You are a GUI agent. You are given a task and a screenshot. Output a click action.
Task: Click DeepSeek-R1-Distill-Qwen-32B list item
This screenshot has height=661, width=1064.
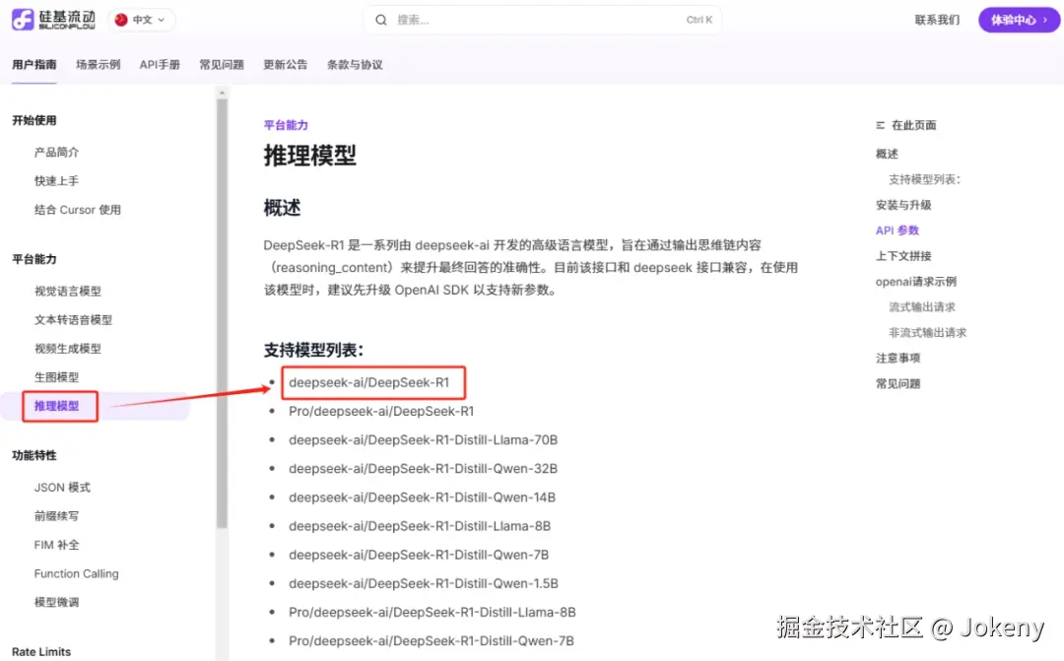pos(423,468)
